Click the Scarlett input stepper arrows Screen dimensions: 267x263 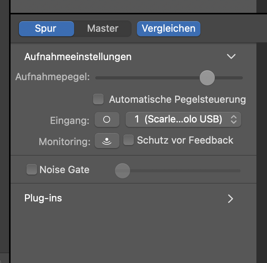point(234,119)
